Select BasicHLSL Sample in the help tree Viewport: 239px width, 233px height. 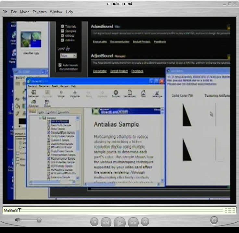click(61, 125)
